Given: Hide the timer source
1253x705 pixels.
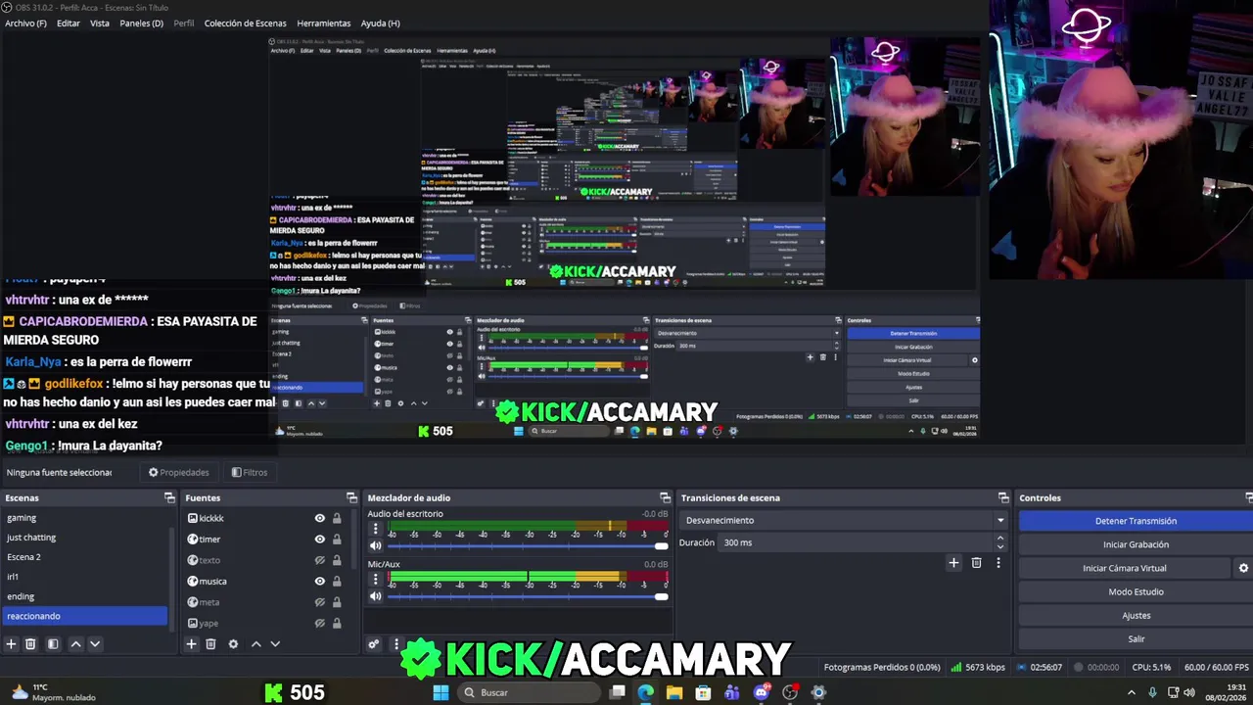Looking at the screenshot, I should pos(319,539).
